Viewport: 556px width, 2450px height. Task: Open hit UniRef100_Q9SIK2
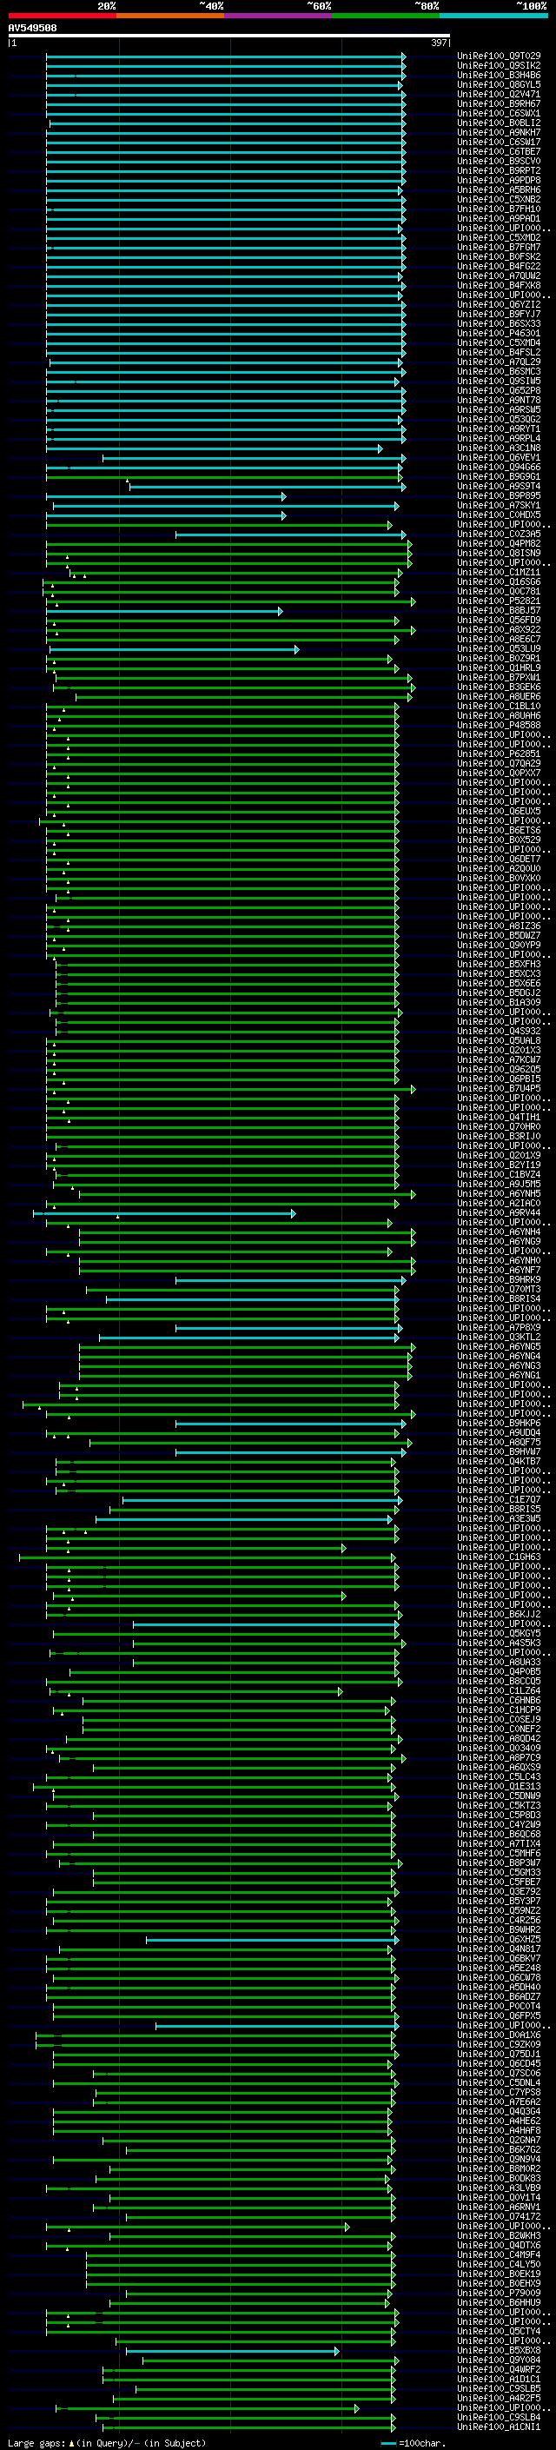tap(499, 66)
